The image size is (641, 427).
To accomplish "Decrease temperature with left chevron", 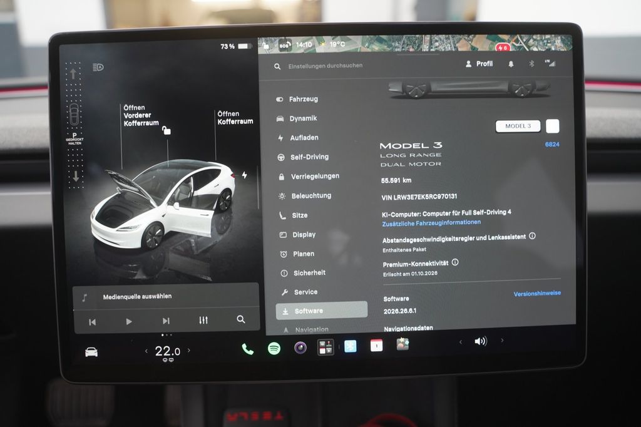I will [x=146, y=351].
